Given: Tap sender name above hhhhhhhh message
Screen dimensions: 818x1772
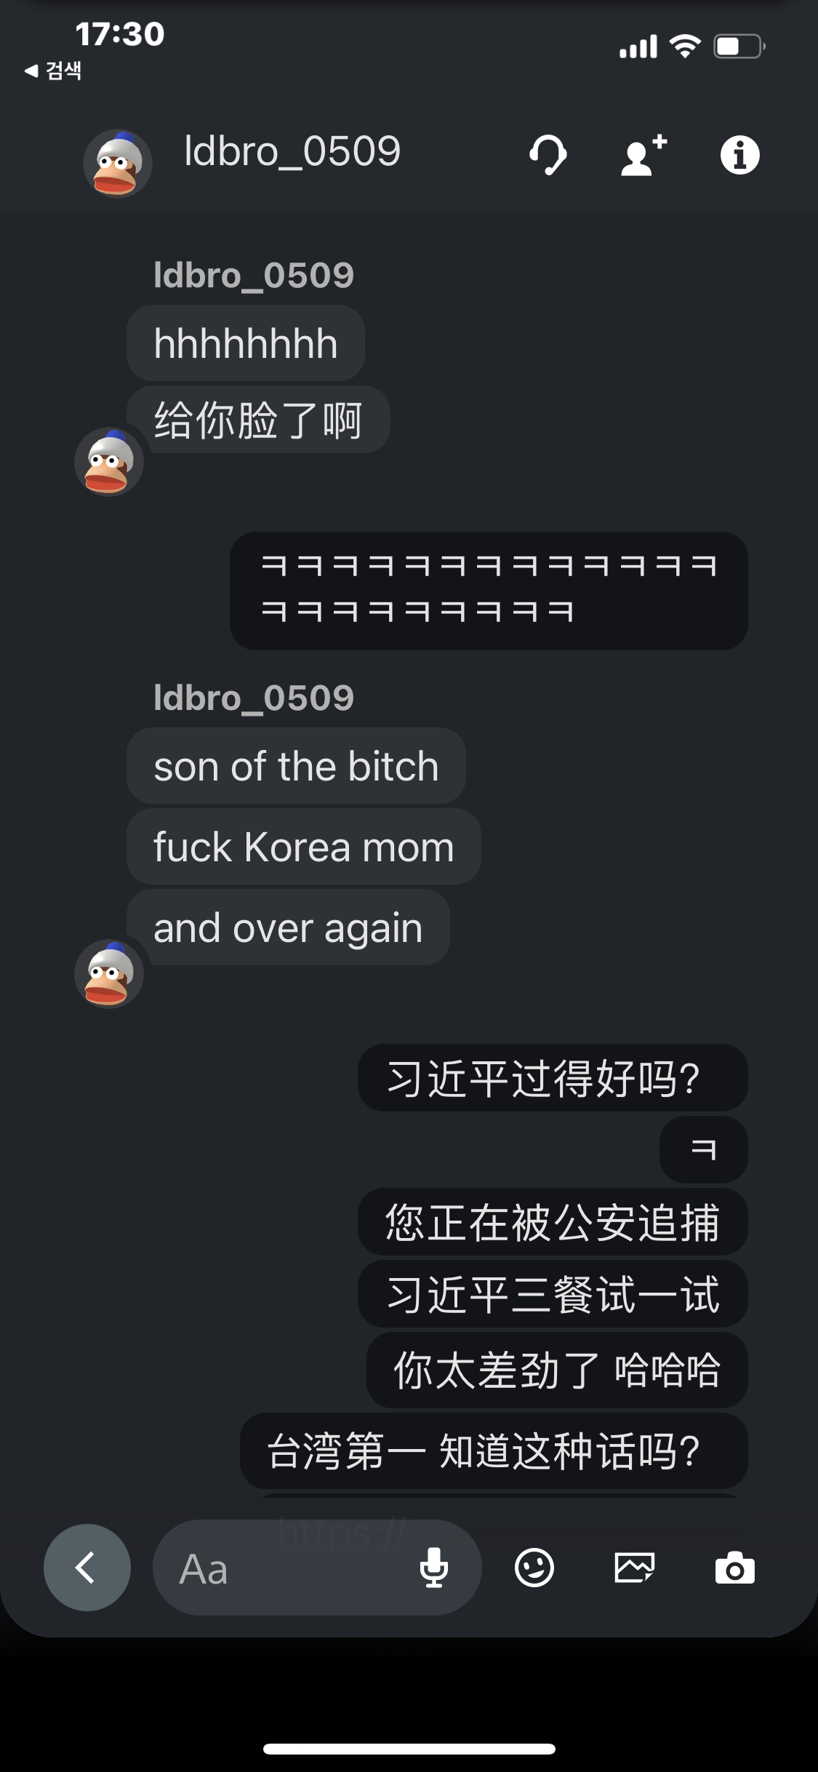Looking at the screenshot, I should [x=254, y=276].
